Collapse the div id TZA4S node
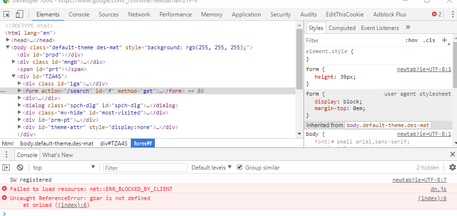457x216 pixels. (x=14, y=76)
